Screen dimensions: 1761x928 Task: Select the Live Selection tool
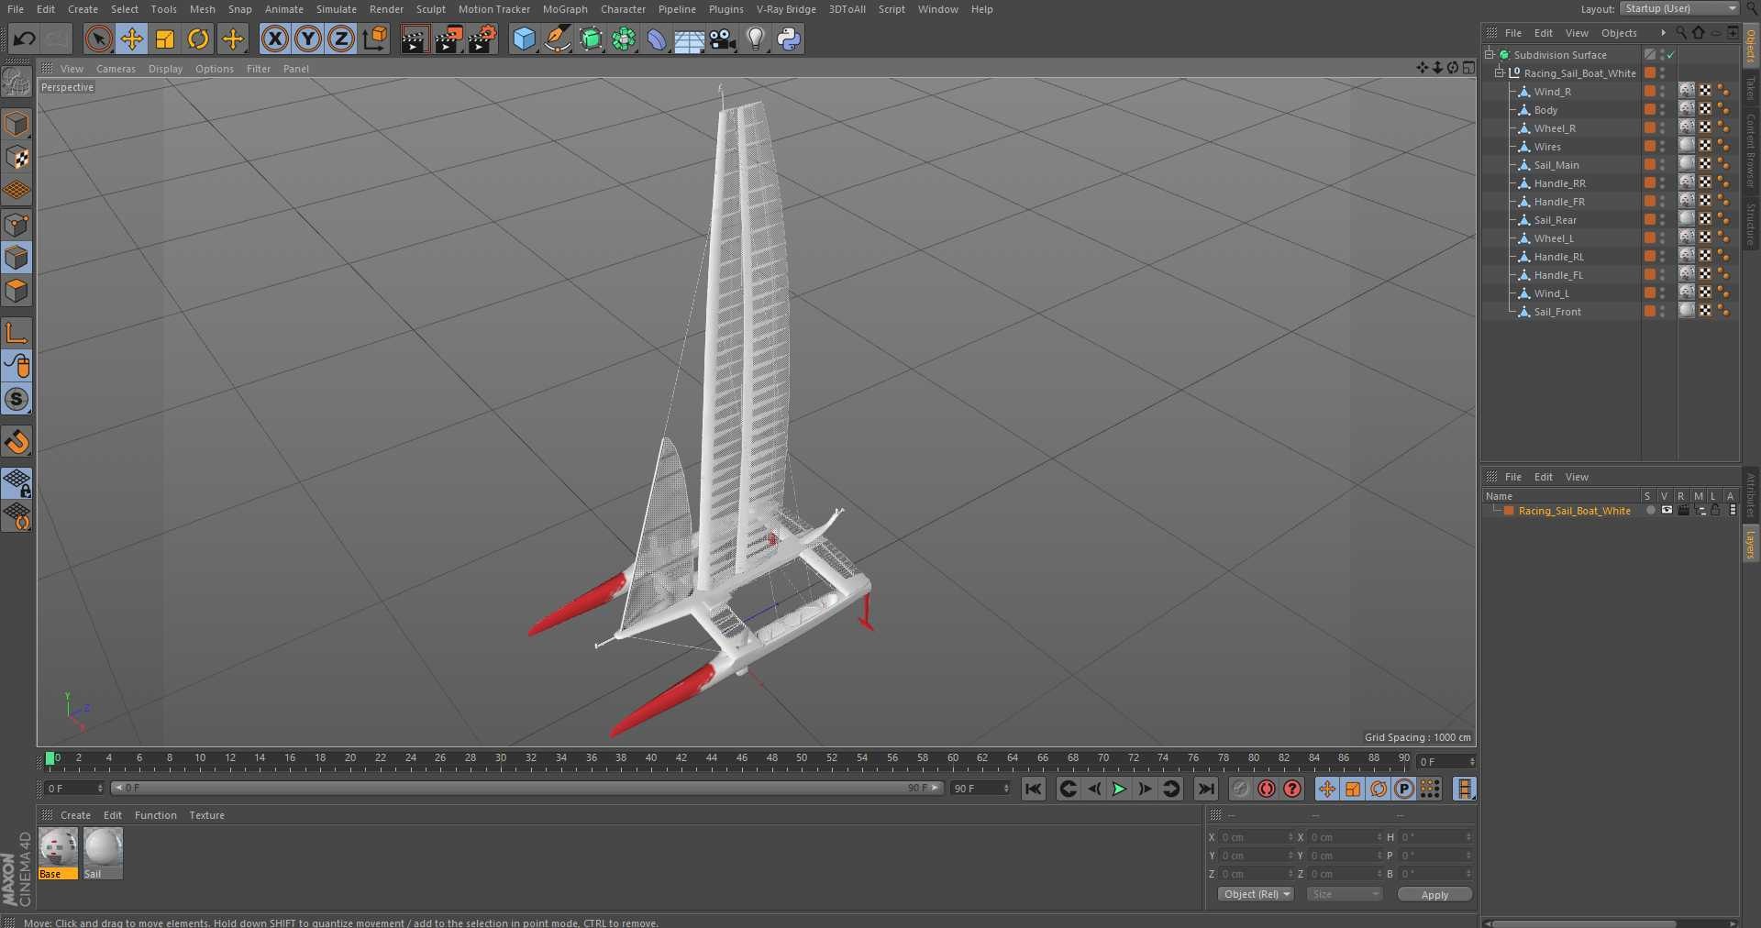tap(98, 39)
